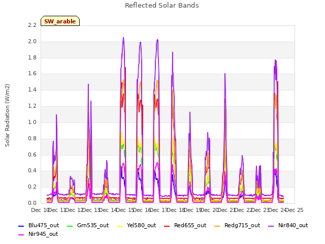Click the Nir945_out legend label
Viewport: 325px width, 244px height.
click(43, 234)
